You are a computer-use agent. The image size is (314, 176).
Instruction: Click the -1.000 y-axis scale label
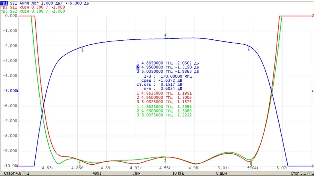pos(10,31)
